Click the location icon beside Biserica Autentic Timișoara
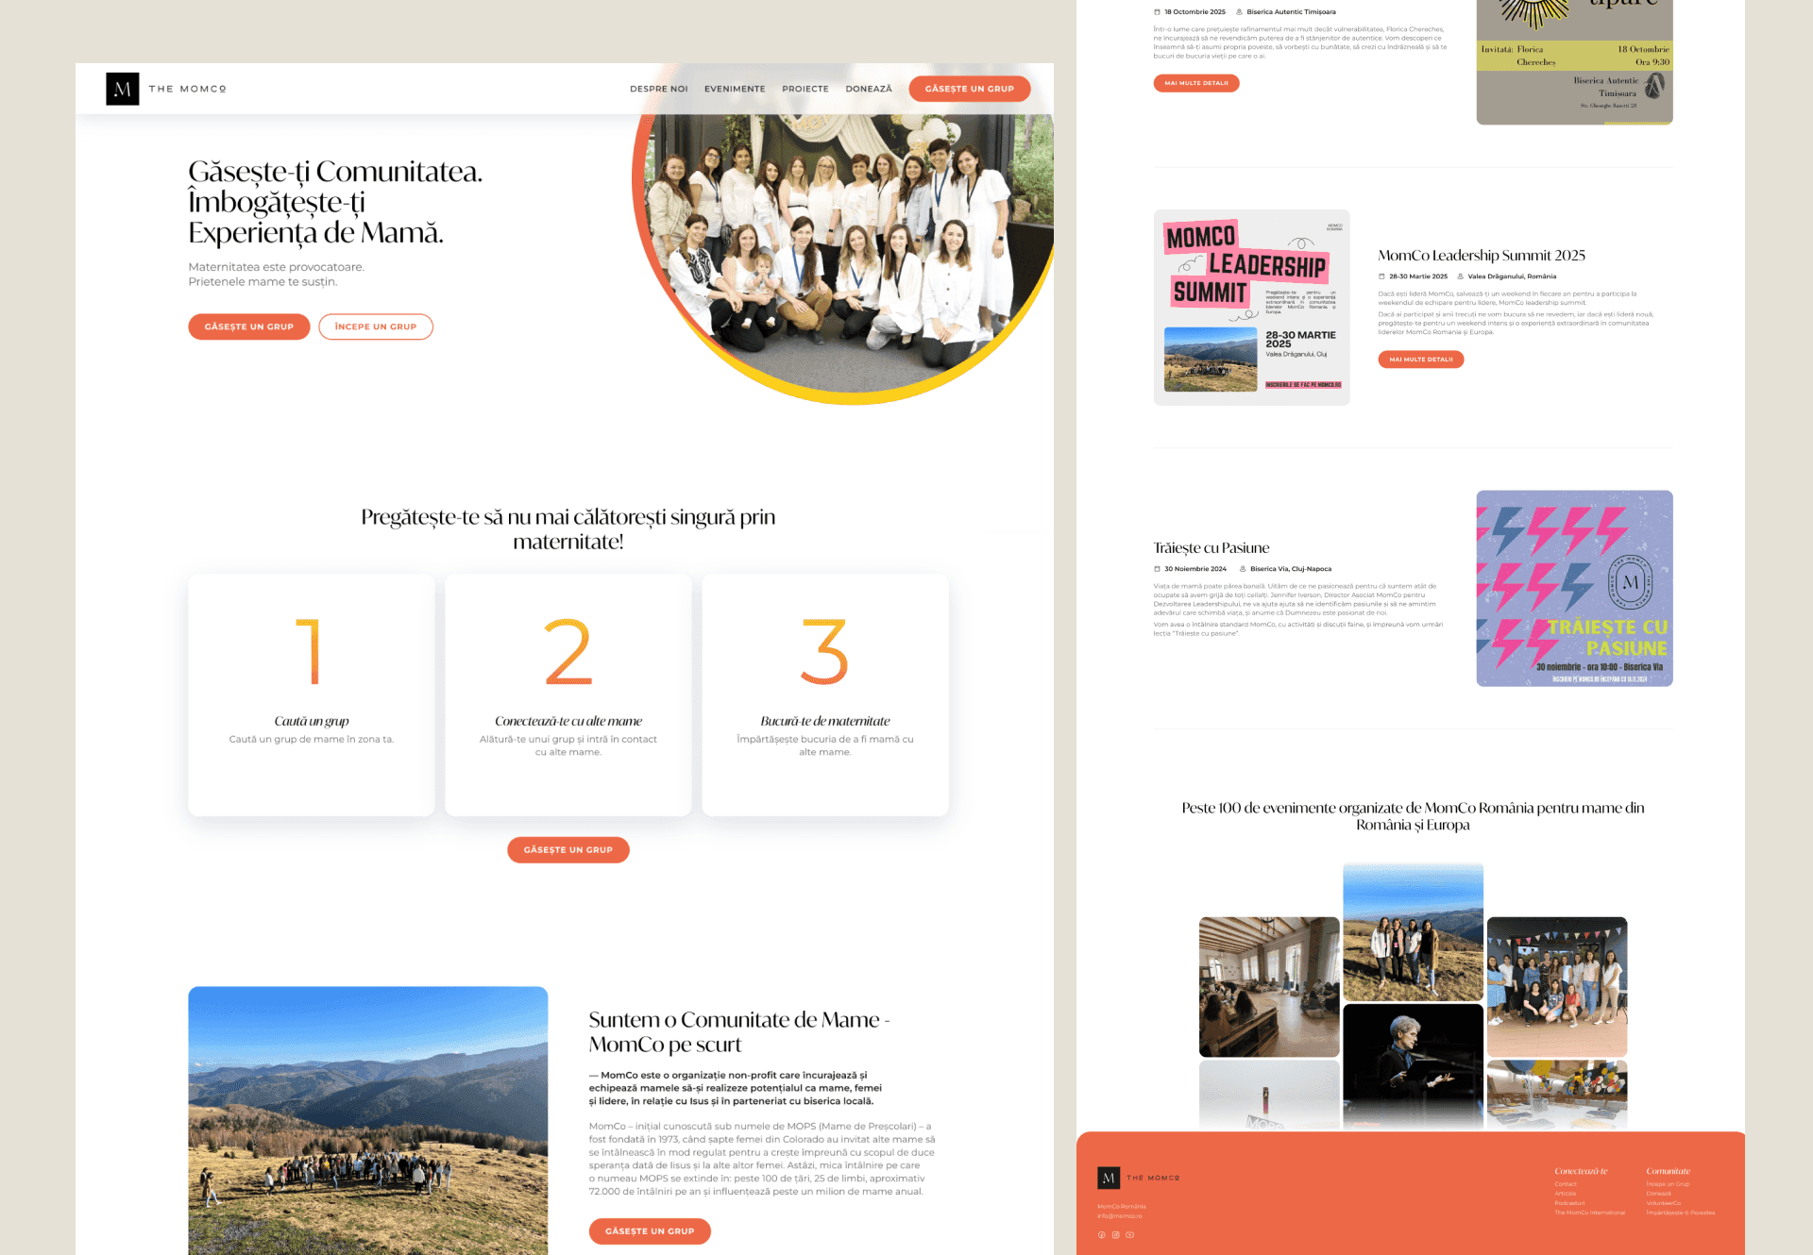This screenshot has height=1255, width=1813. 1239,12
